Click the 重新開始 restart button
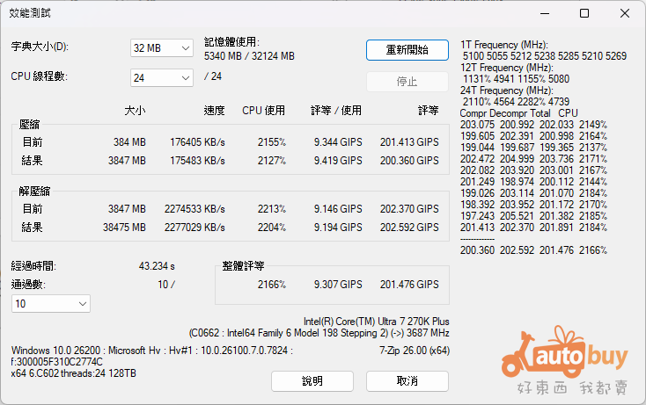This screenshot has width=646, height=405. click(x=407, y=49)
